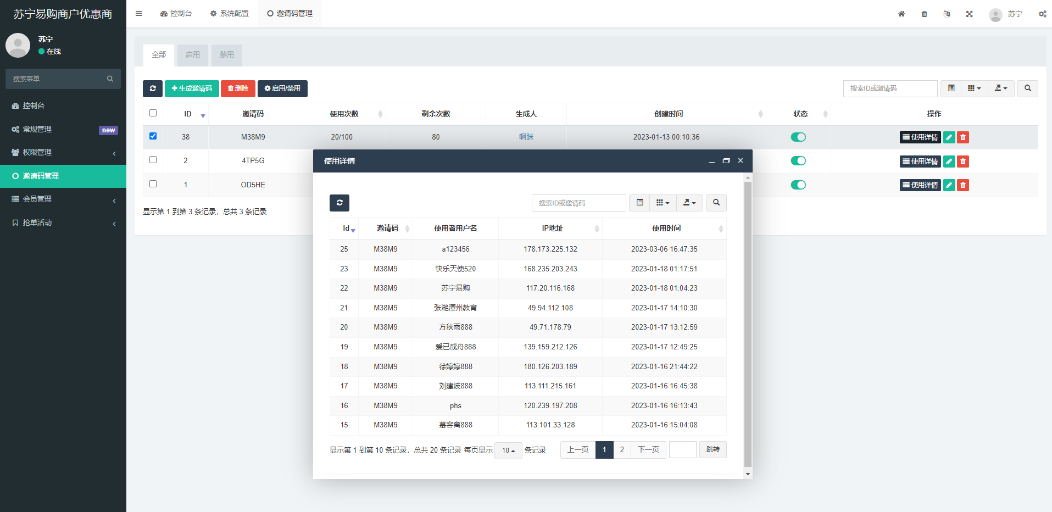Go to page 2 of usage details
Image resolution: width=1052 pixels, height=512 pixels.
tap(622, 450)
